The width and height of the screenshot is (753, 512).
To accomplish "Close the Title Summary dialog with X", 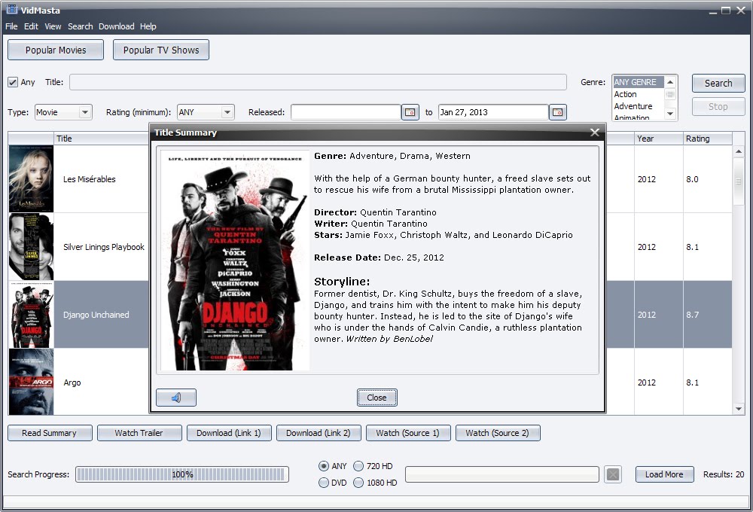I will 595,132.
